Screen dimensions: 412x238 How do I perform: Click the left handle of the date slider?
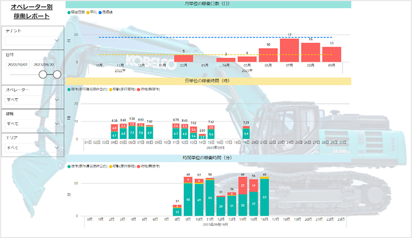click(43, 74)
